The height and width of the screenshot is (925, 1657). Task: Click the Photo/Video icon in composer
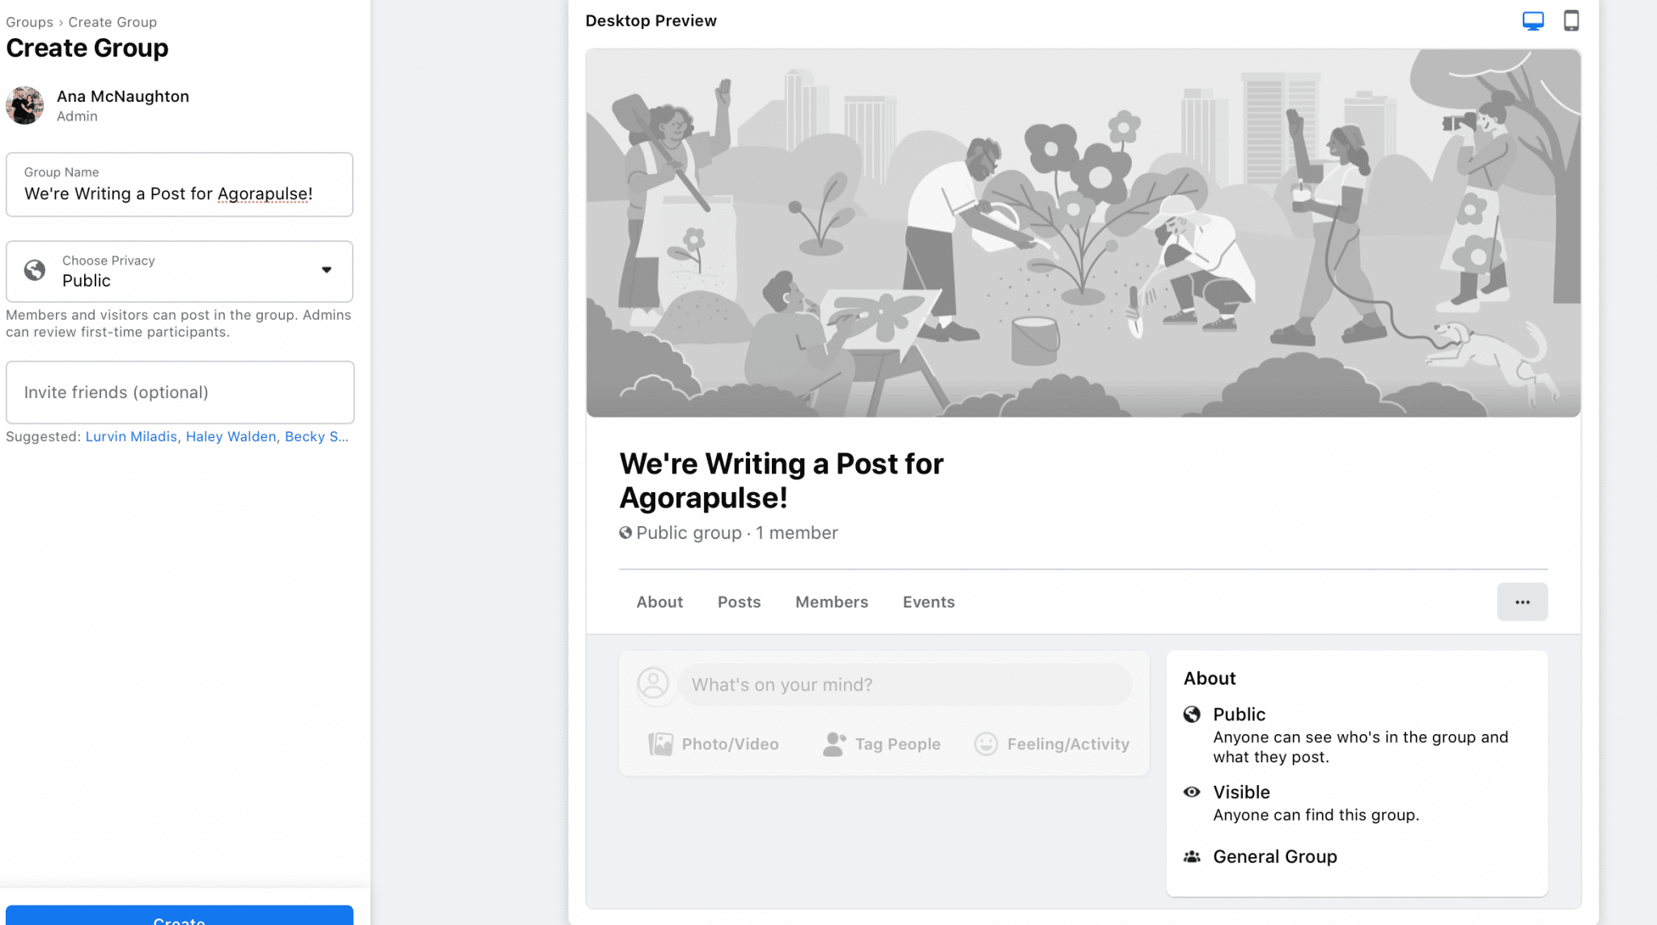(660, 744)
